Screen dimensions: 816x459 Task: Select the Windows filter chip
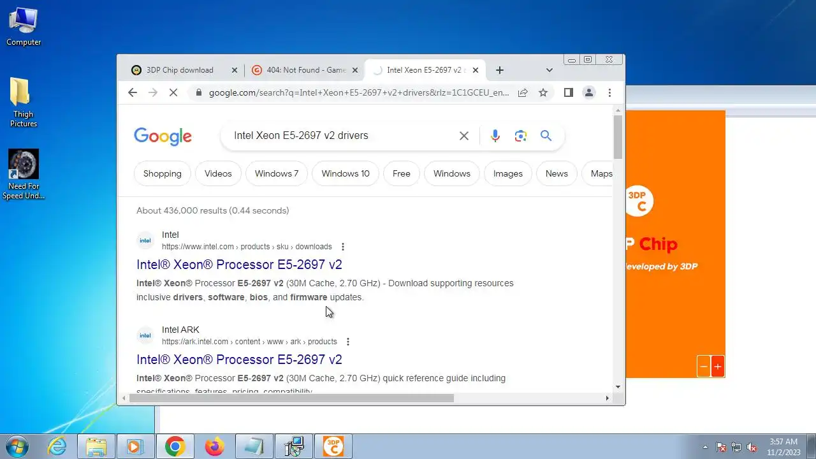[452, 173]
